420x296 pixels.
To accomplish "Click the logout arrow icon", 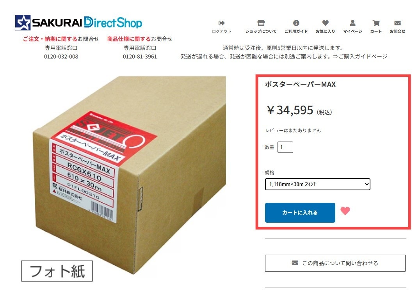I will (x=222, y=23).
